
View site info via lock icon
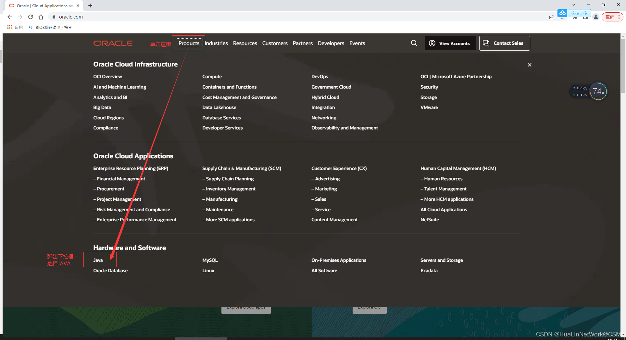pos(54,17)
